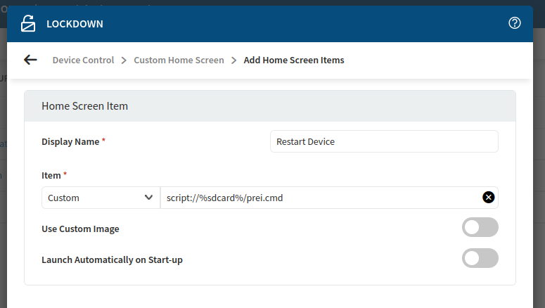Click the Launch Automatically on Start-up label
545x308 pixels.
click(112, 259)
